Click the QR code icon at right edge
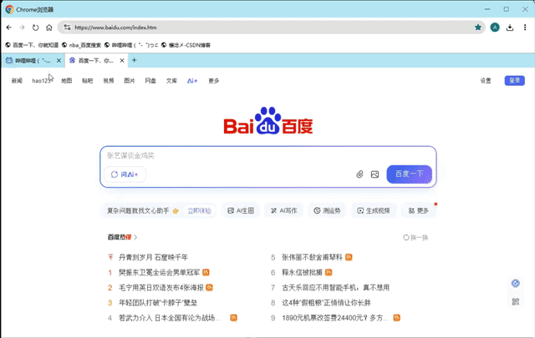 (x=516, y=301)
